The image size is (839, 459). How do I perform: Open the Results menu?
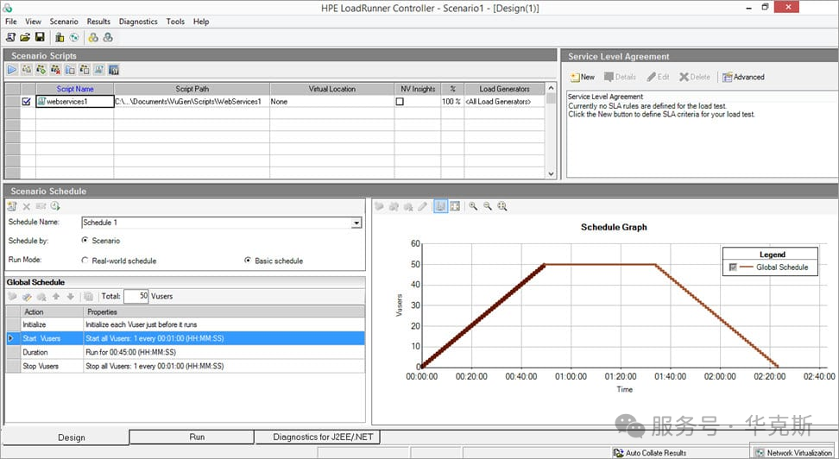(x=98, y=22)
